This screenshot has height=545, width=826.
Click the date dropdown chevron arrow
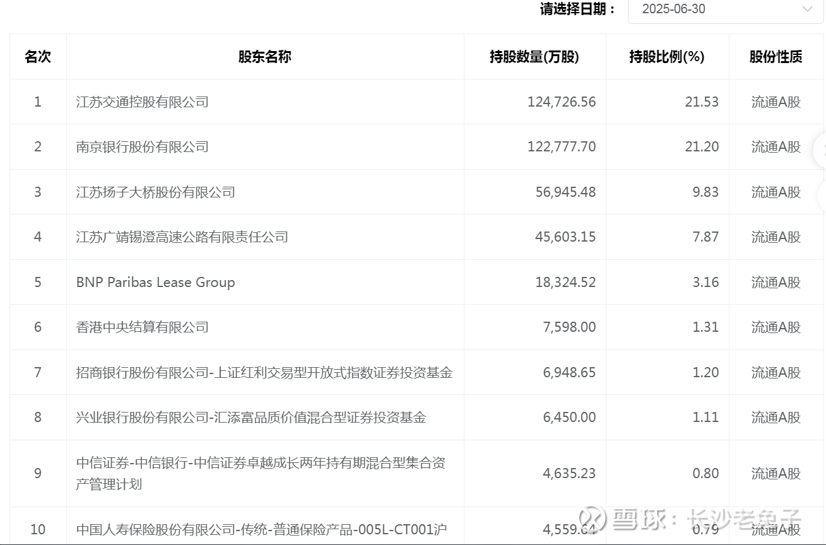pos(807,9)
